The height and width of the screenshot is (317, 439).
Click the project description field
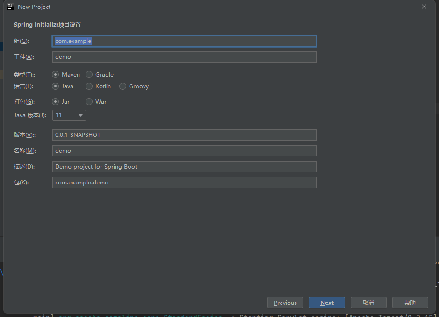click(x=184, y=166)
